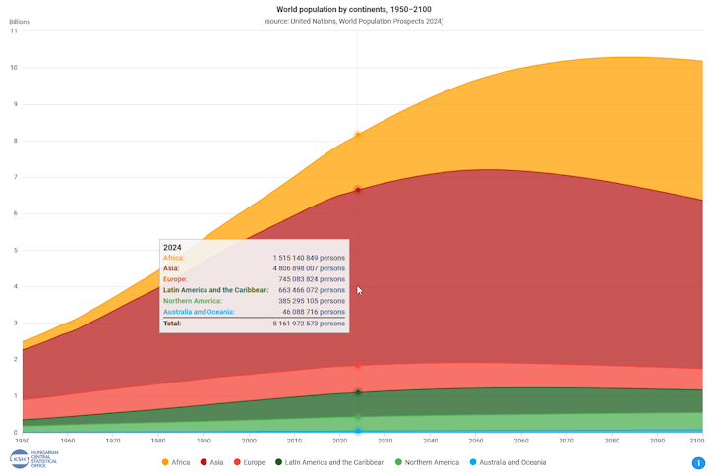Click the blue info icon
This screenshot has width=708, height=472.
click(698, 463)
